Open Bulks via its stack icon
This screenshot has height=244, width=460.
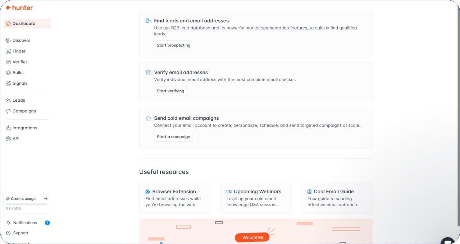click(x=8, y=73)
